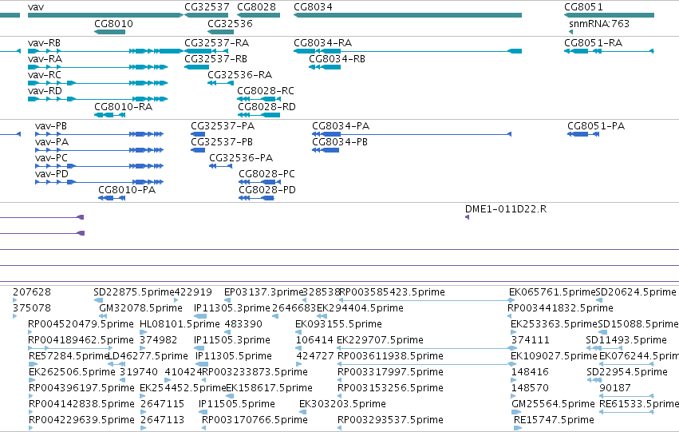The width and height of the screenshot is (679, 432).
Task: Select the CG8010-PA protein feature
Action: (x=112, y=198)
